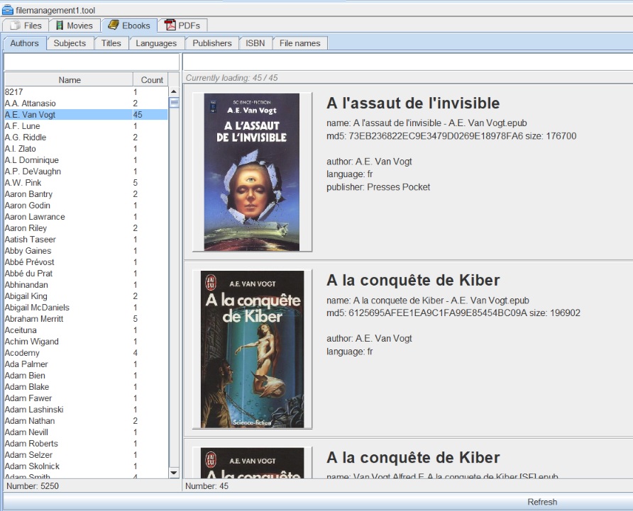Image resolution: width=633 pixels, height=511 pixels.
Task: Sort authors by the Name column header
Action: [69, 80]
